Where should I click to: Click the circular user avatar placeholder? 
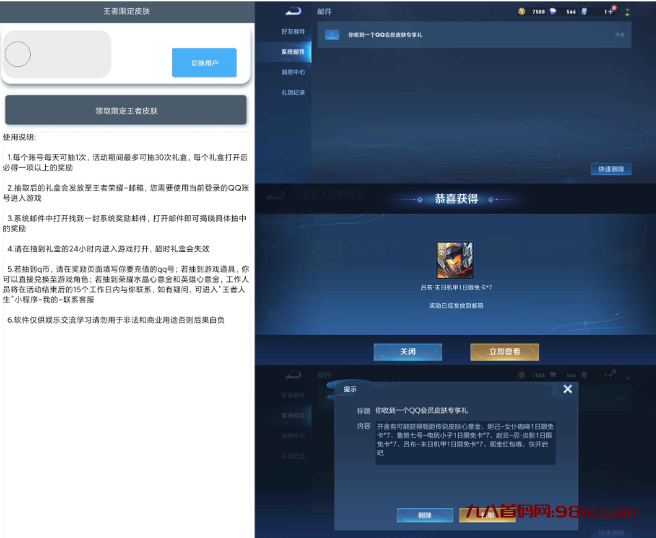(18, 54)
